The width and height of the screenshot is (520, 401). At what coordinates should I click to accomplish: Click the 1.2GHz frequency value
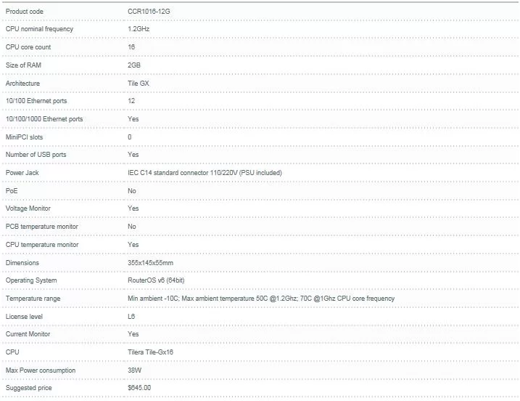pos(139,29)
